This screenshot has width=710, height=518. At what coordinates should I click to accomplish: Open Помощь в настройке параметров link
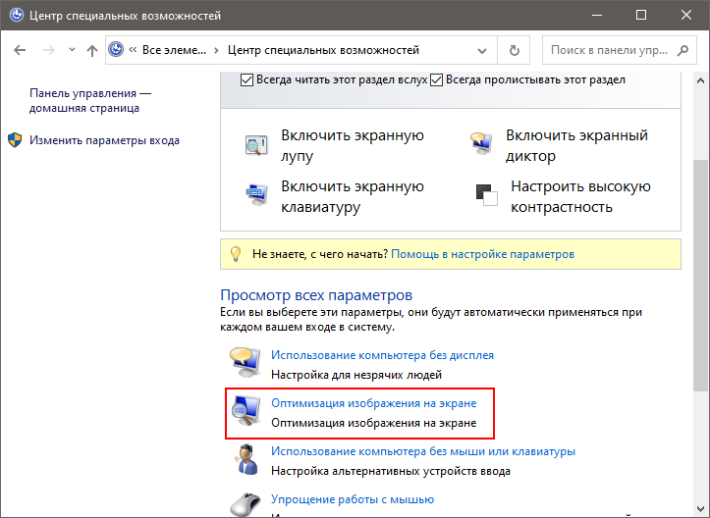[482, 254]
